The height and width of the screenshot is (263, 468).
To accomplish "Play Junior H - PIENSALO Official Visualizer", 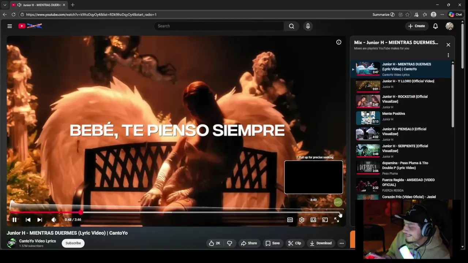I will click(401, 134).
